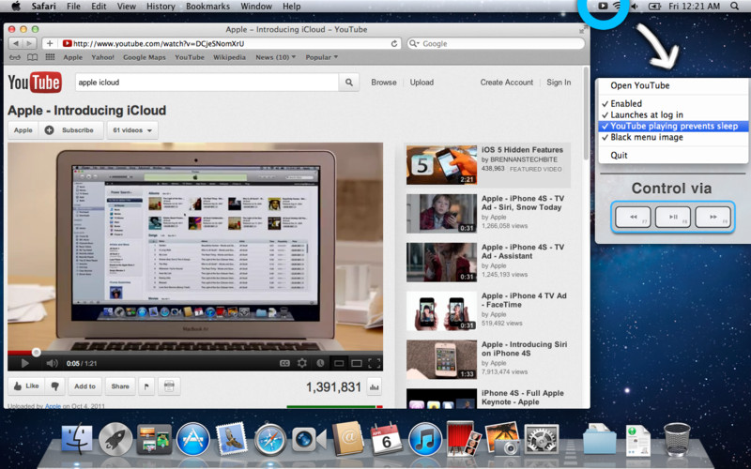Open the Bookmarks menu in menu bar
This screenshot has height=469, width=751.
coord(207,7)
